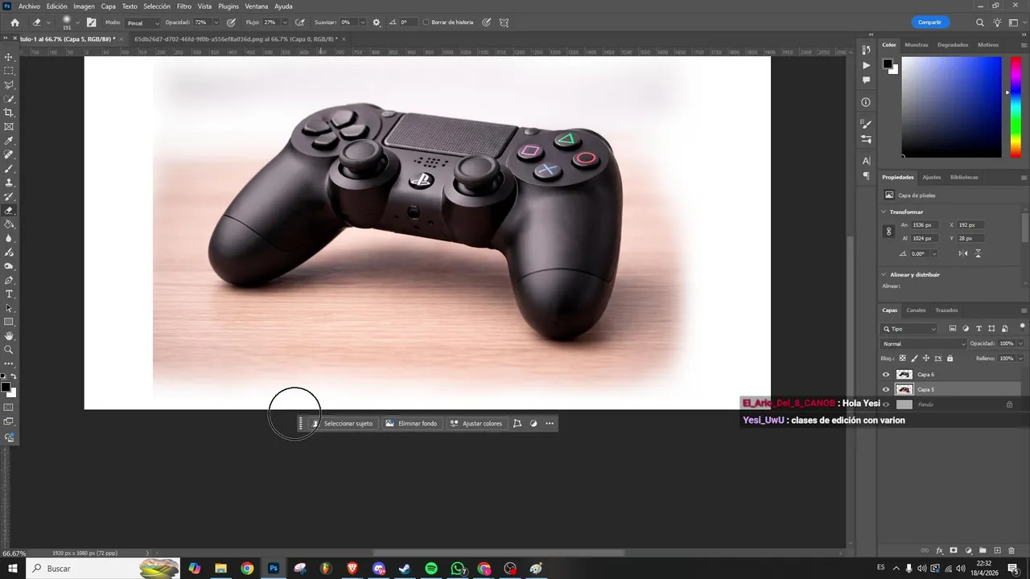Click the brush angle 0° input field
The image size is (1030, 579).
coord(407,23)
